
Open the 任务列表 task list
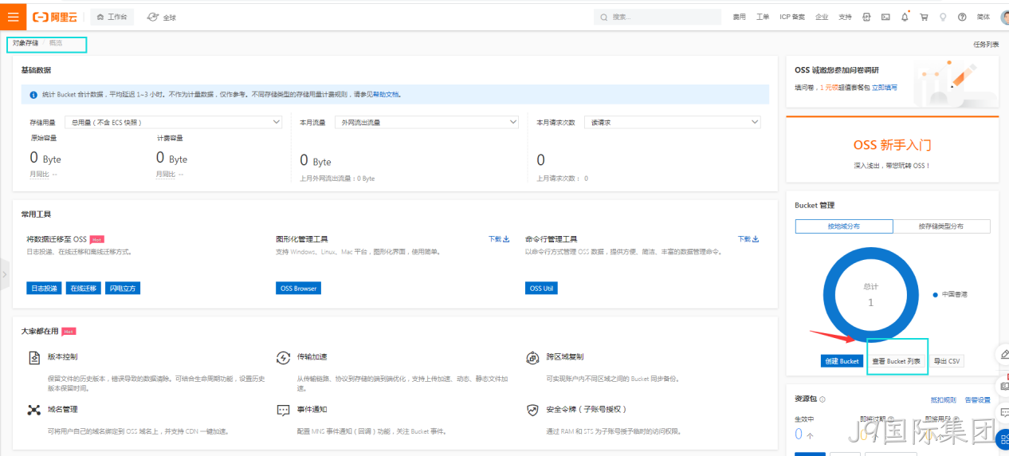coord(986,45)
